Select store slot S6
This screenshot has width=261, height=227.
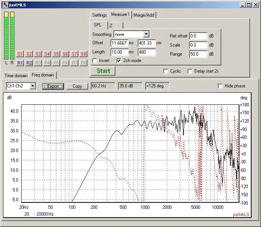(x=65, y=54)
